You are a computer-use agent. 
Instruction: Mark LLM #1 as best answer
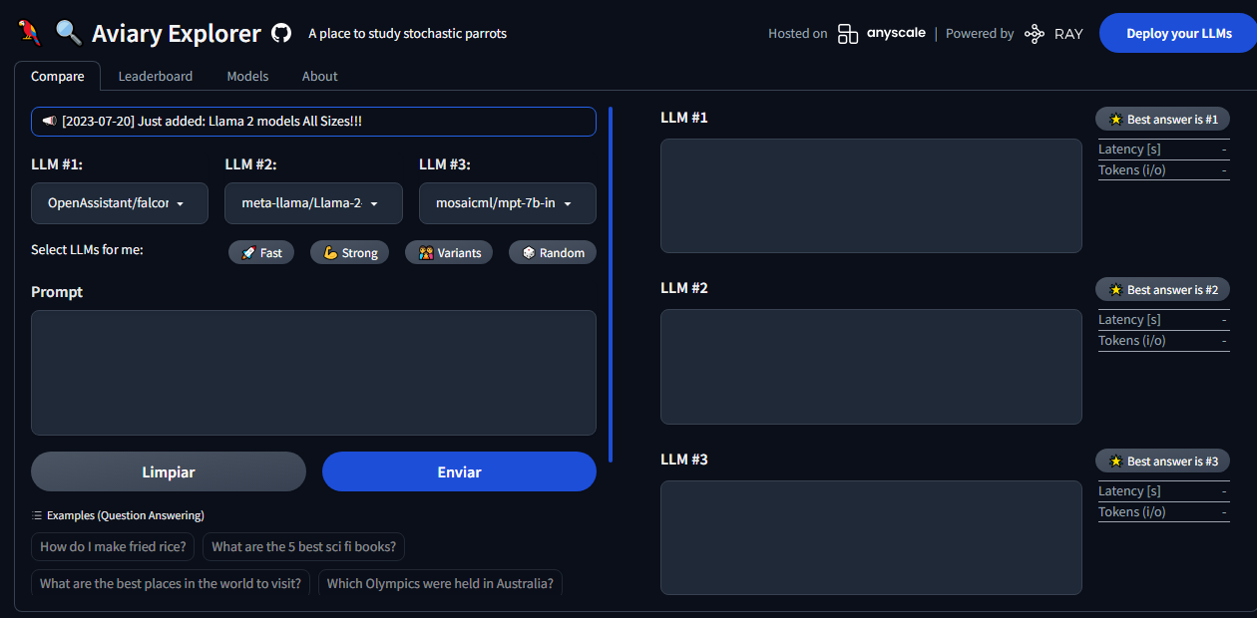1162,120
